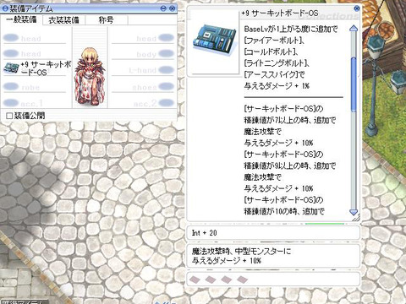Click the アーススパイク skill text
Screen dimensions: 406x304
point(274,74)
